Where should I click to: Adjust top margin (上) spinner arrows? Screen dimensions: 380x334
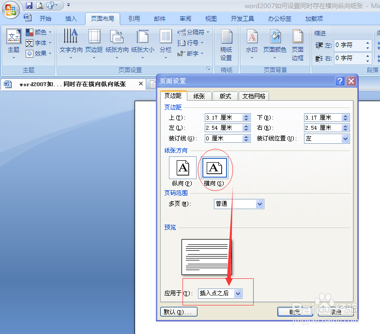[246, 118]
